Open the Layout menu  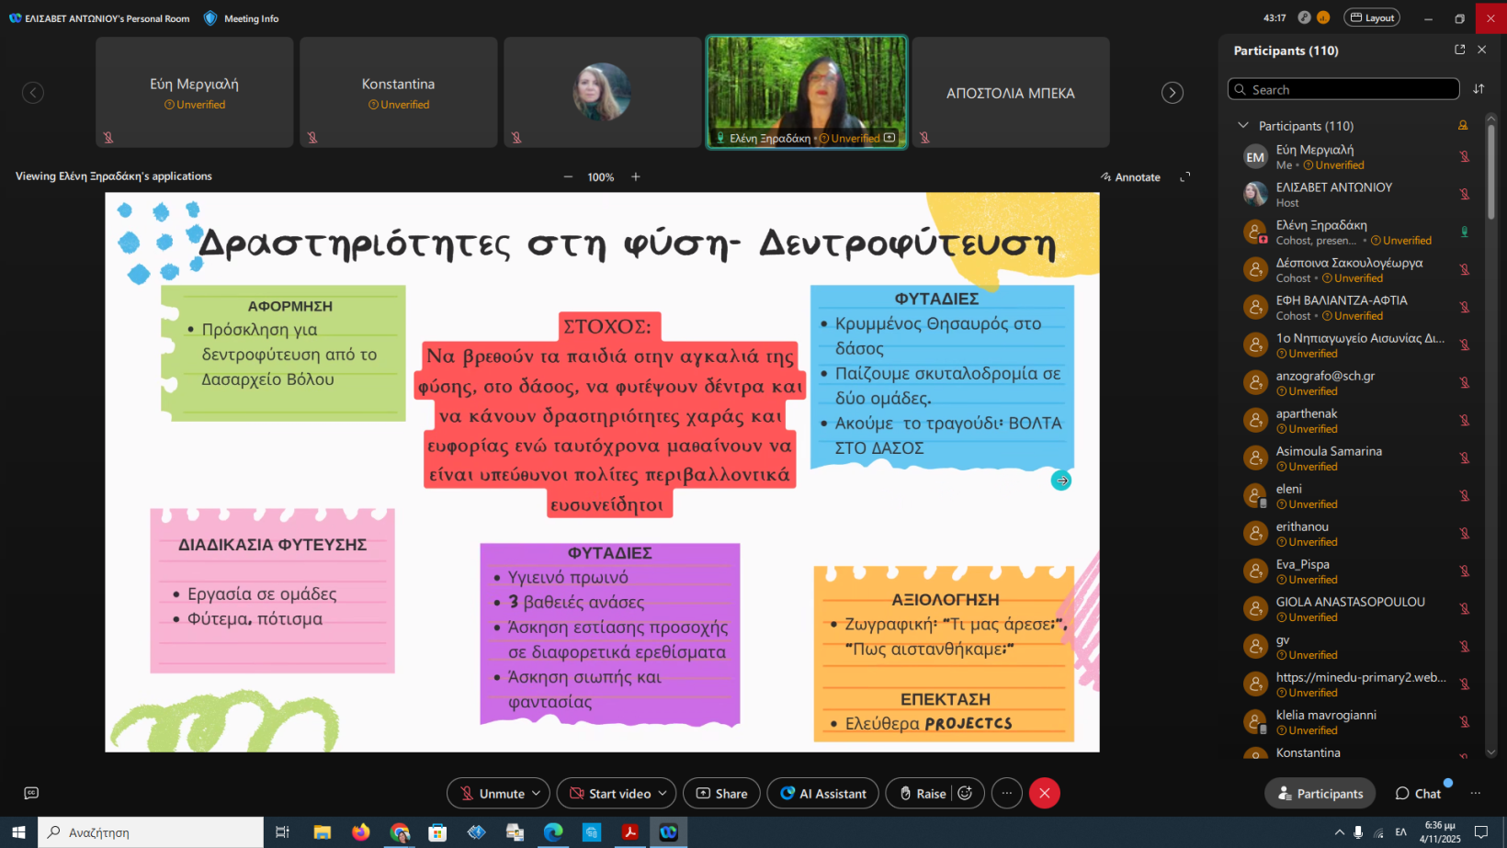point(1371,17)
